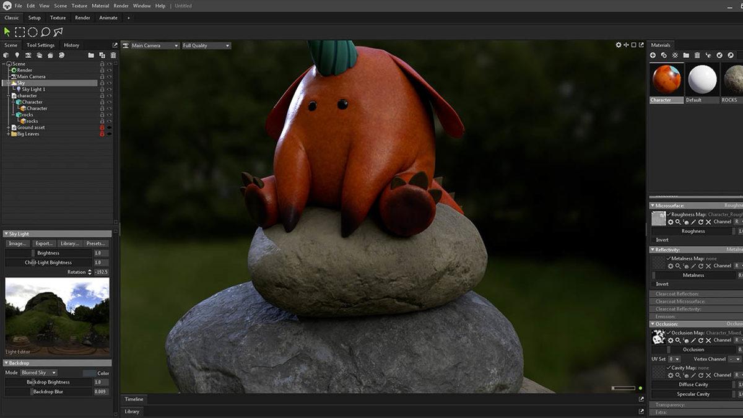
Task: Click the delete trash icon in Scene panel
Action: [x=112, y=55]
